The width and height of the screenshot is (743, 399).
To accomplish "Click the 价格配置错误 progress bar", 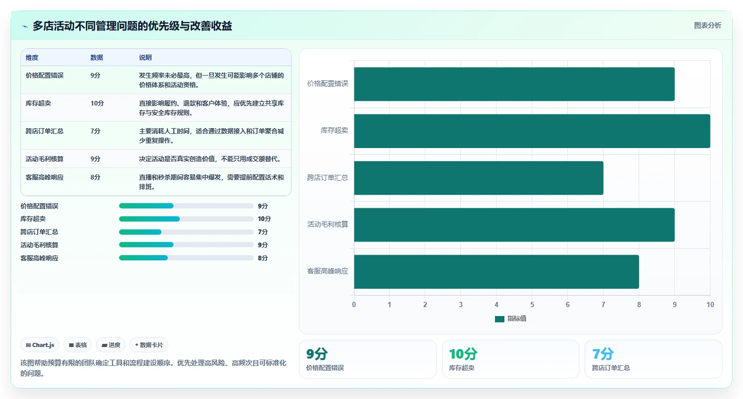I will (x=186, y=206).
